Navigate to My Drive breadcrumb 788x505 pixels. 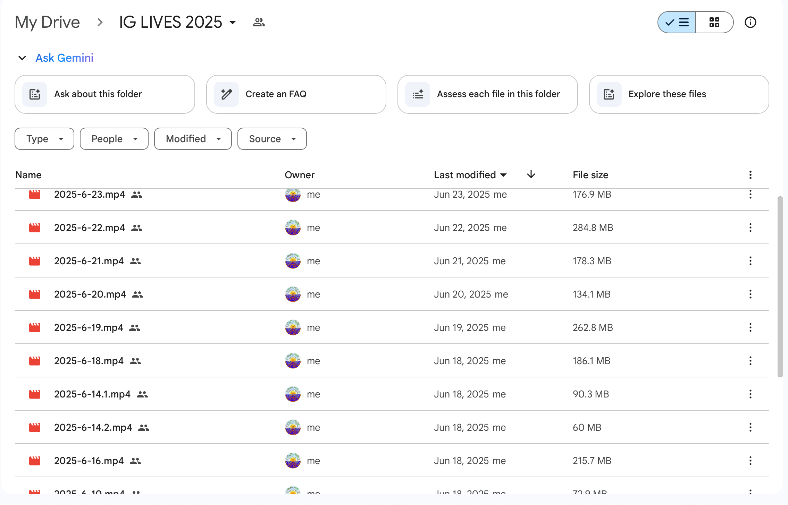point(48,23)
